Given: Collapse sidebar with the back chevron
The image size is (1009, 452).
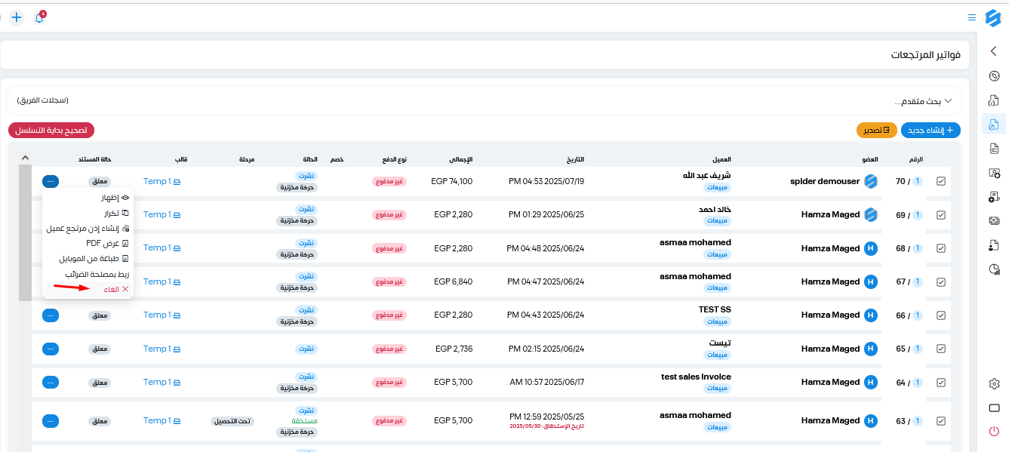Looking at the screenshot, I should click(x=994, y=51).
